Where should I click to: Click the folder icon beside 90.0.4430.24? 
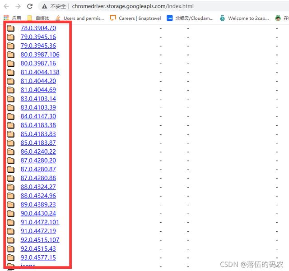coord(11,214)
